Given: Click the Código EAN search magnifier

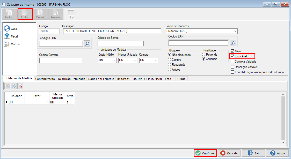Looking at the screenshot, I should click(233, 43).
